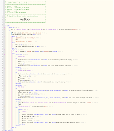Click the set variable icon on line 20
The height and width of the screenshot is (131, 114).
pos(13,32)
